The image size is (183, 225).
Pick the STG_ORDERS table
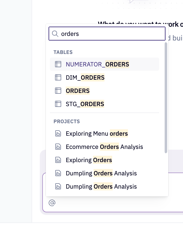pos(104,104)
